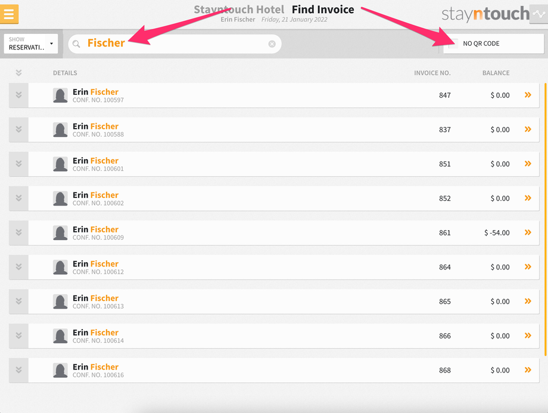Click guest avatar for Conf. No. 100597
548x413 pixels.
60,95
